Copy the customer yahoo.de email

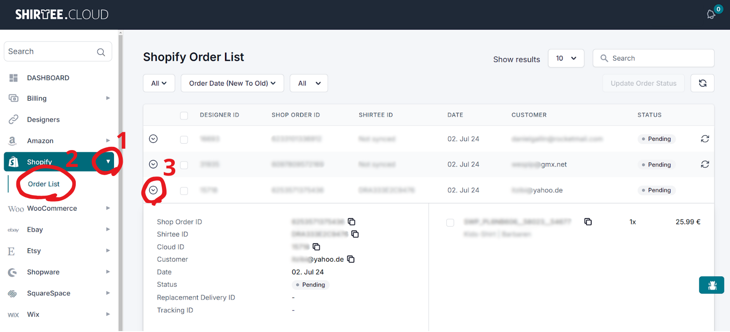351,259
